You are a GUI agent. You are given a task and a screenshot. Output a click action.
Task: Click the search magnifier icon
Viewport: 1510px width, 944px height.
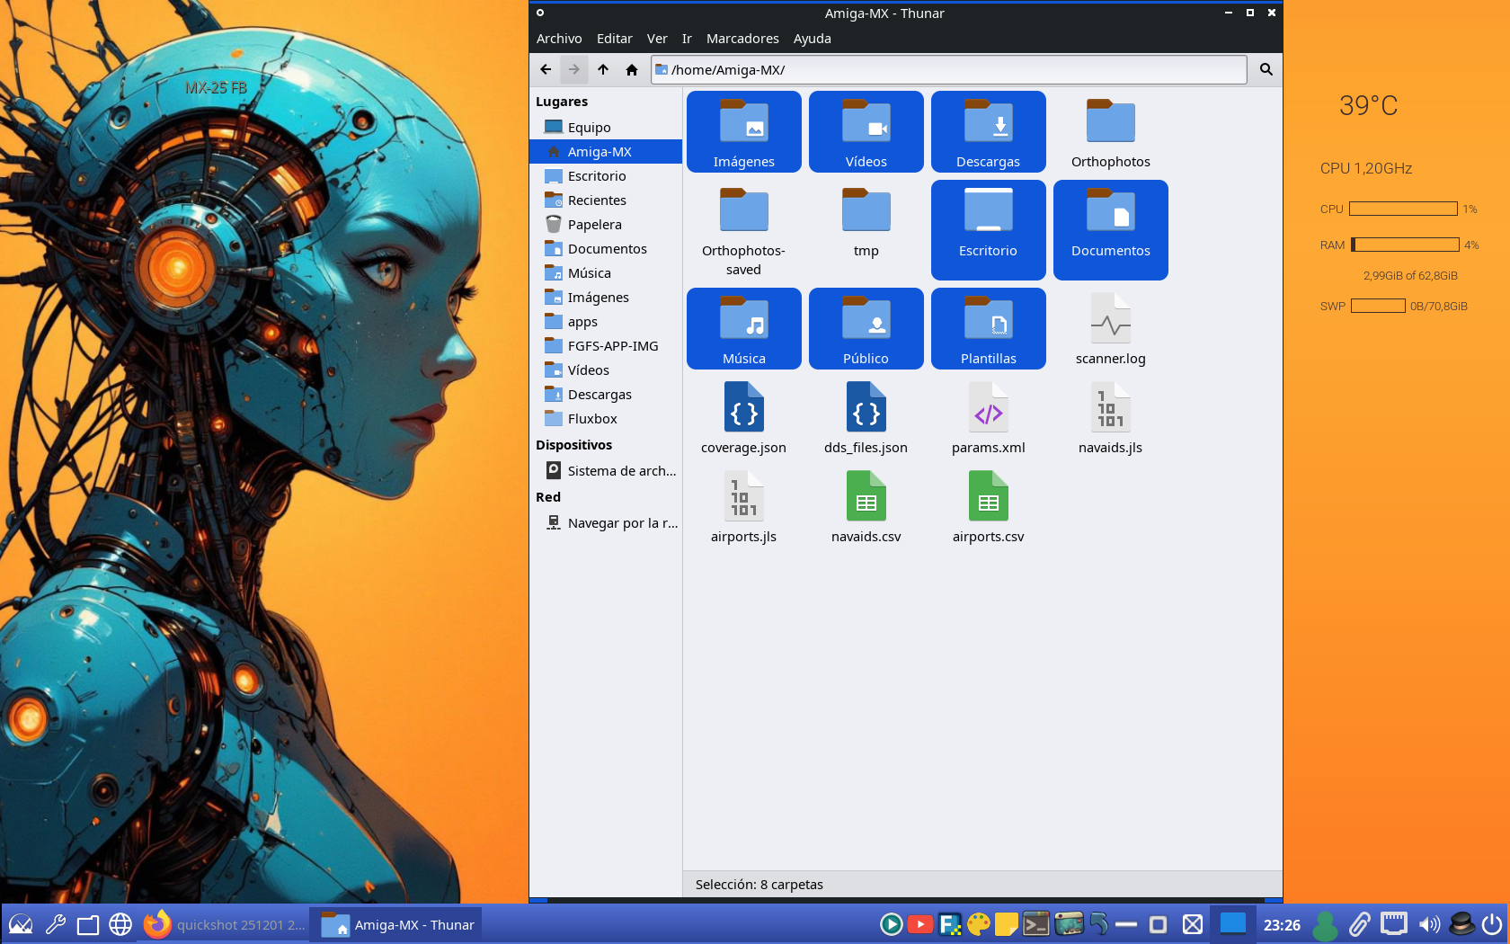coord(1266,69)
